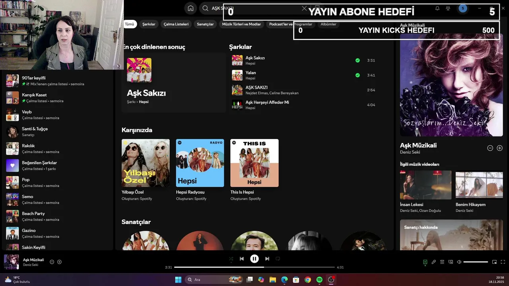
Task: Click the album cover in player bar
Action: (12, 262)
